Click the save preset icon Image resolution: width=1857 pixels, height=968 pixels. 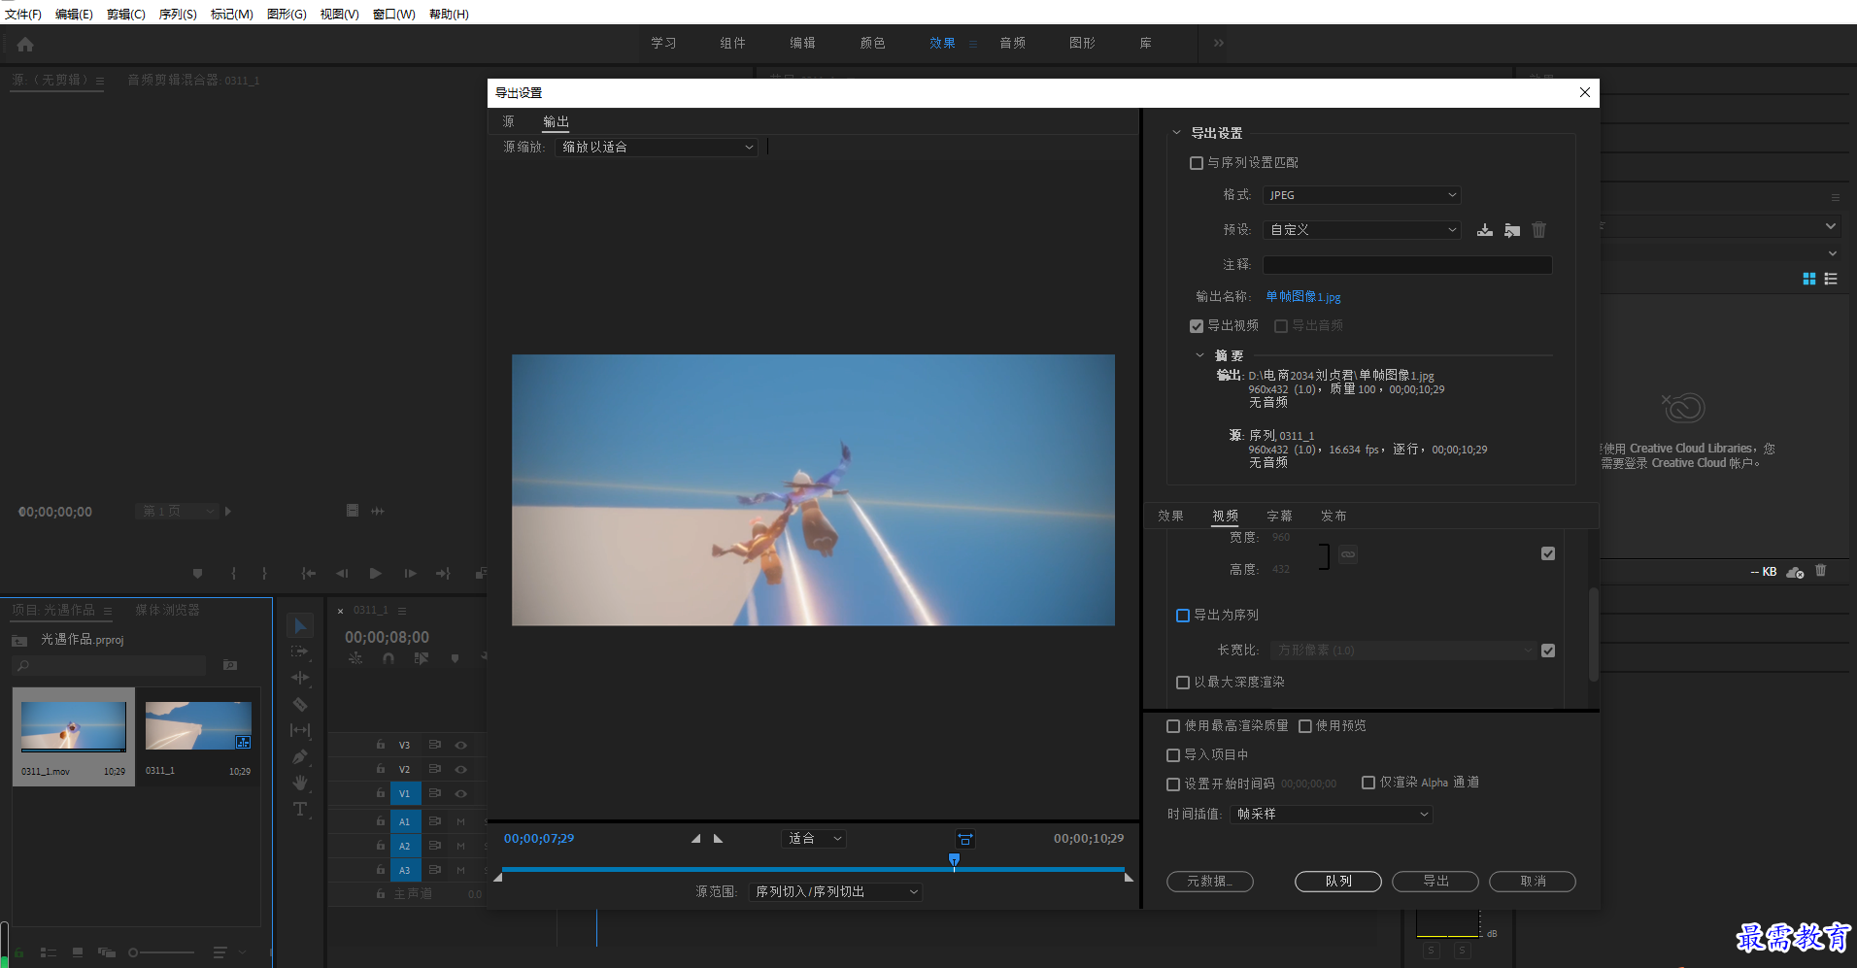[x=1485, y=230]
